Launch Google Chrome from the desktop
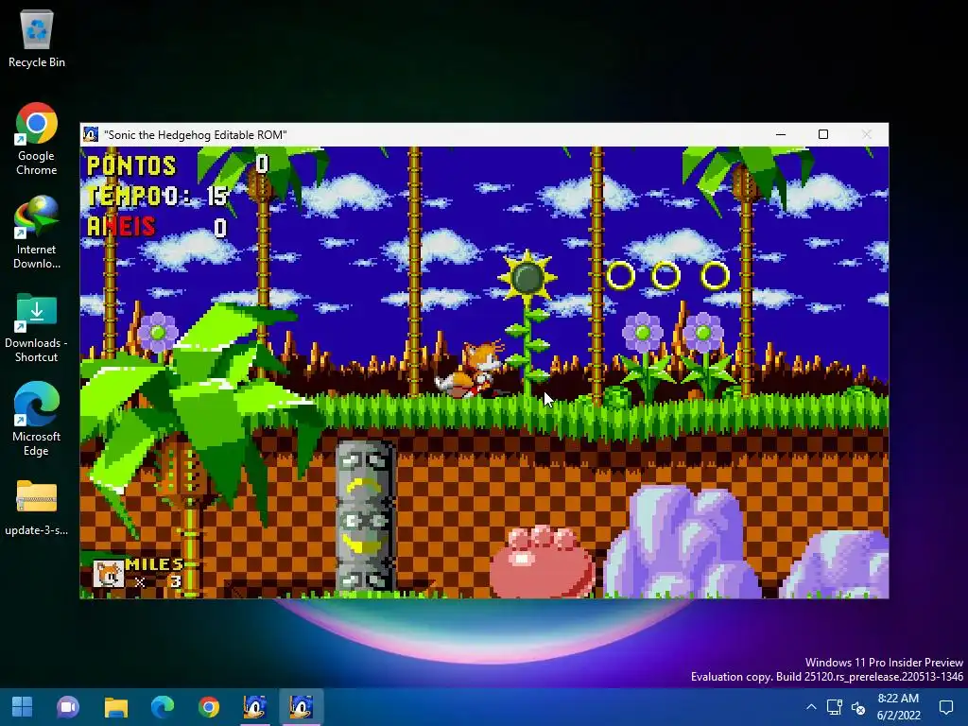 coord(37,139)
